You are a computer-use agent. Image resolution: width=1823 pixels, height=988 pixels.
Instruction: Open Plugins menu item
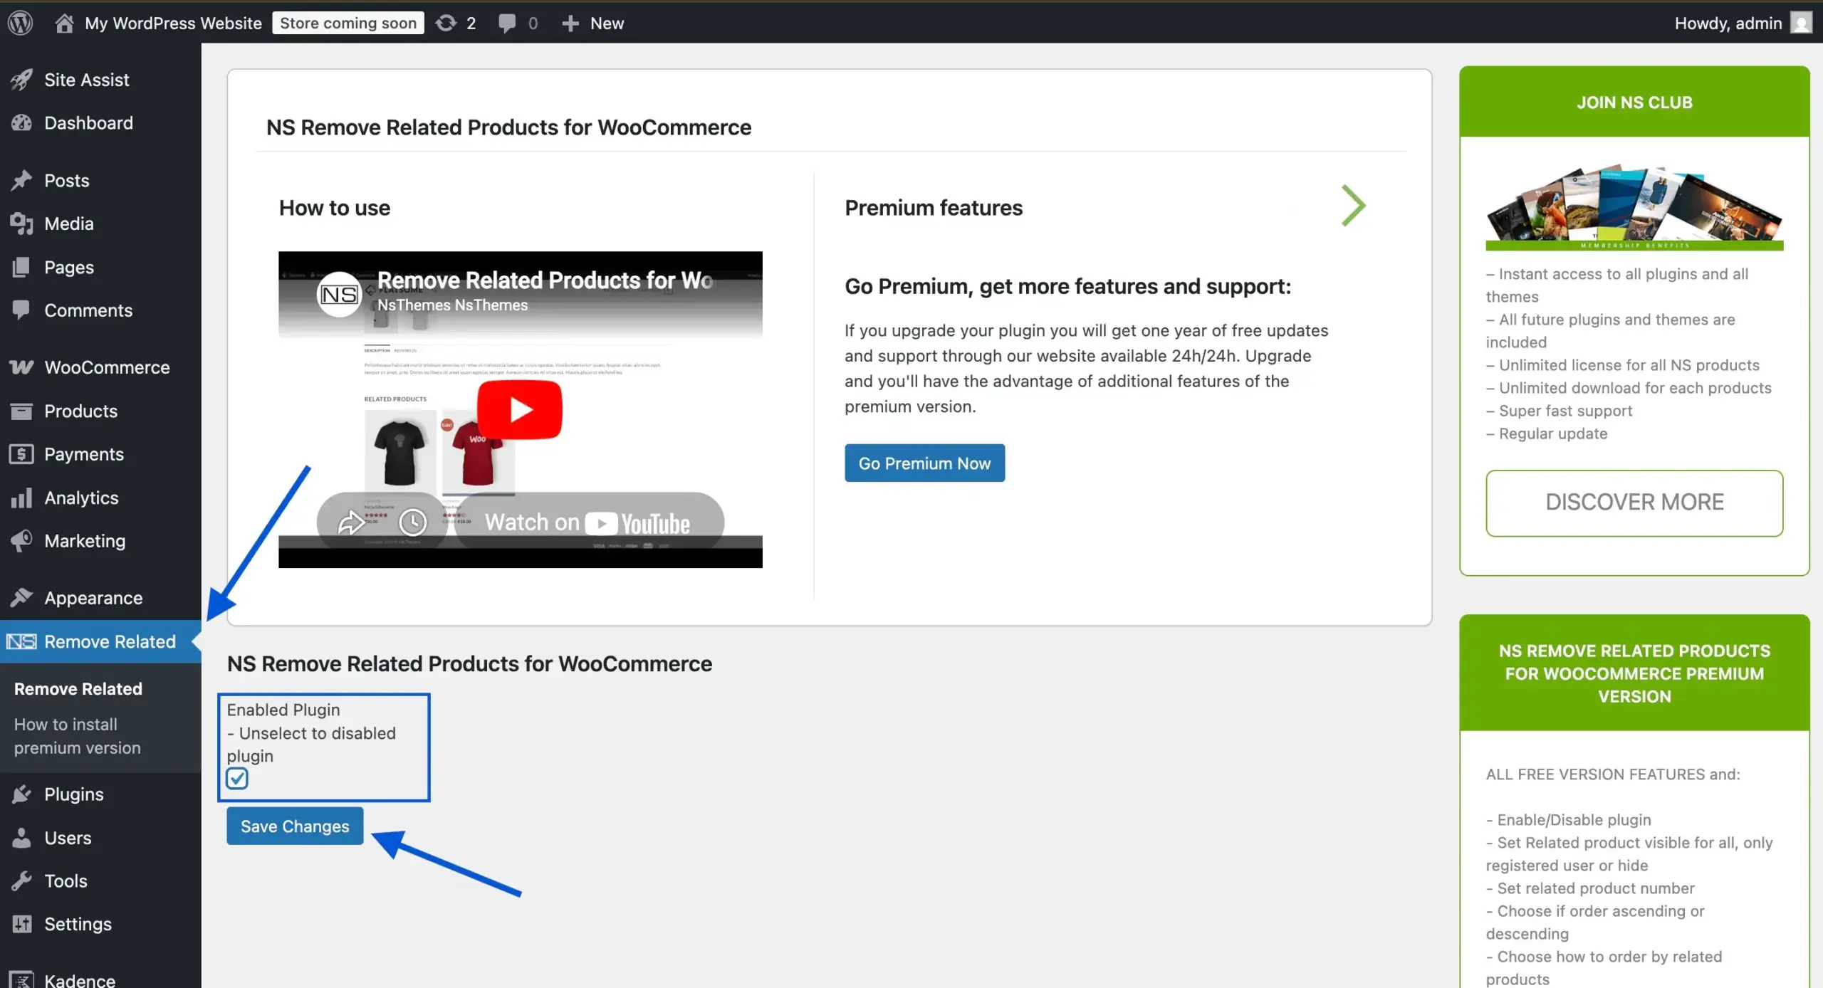(x=100, y=794)
